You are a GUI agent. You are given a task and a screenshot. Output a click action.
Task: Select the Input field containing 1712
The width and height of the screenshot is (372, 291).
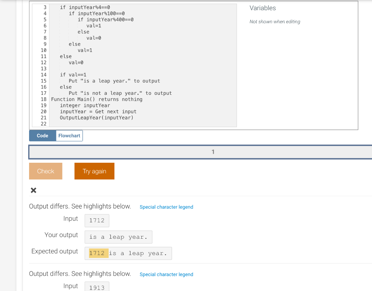pos(97,220)
